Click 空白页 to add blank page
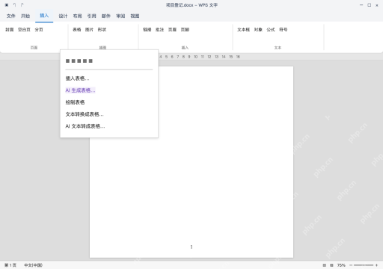Image resolution: width=383 pixels, height=269 pixels. (x=24, y=29)
